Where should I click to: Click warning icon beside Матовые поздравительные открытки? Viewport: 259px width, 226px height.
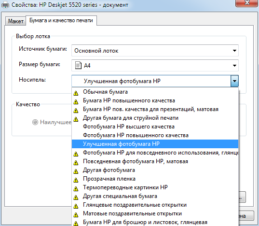pyautogui.click(x=76, y=215)
